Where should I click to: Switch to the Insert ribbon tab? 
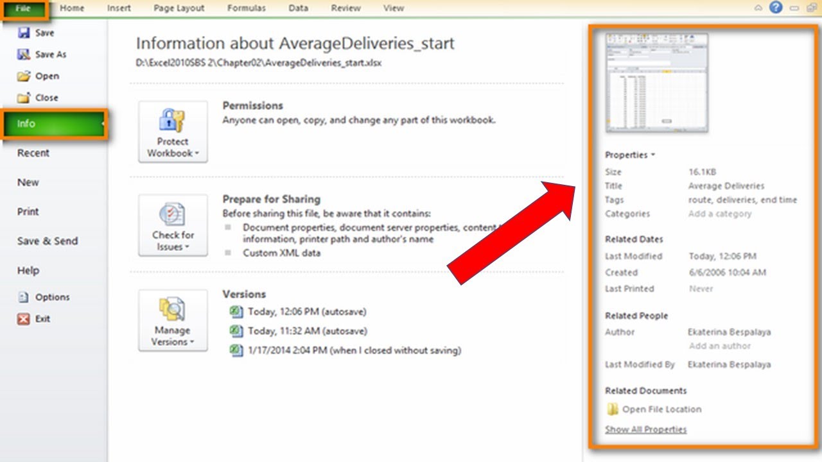(x=119, y=8)
